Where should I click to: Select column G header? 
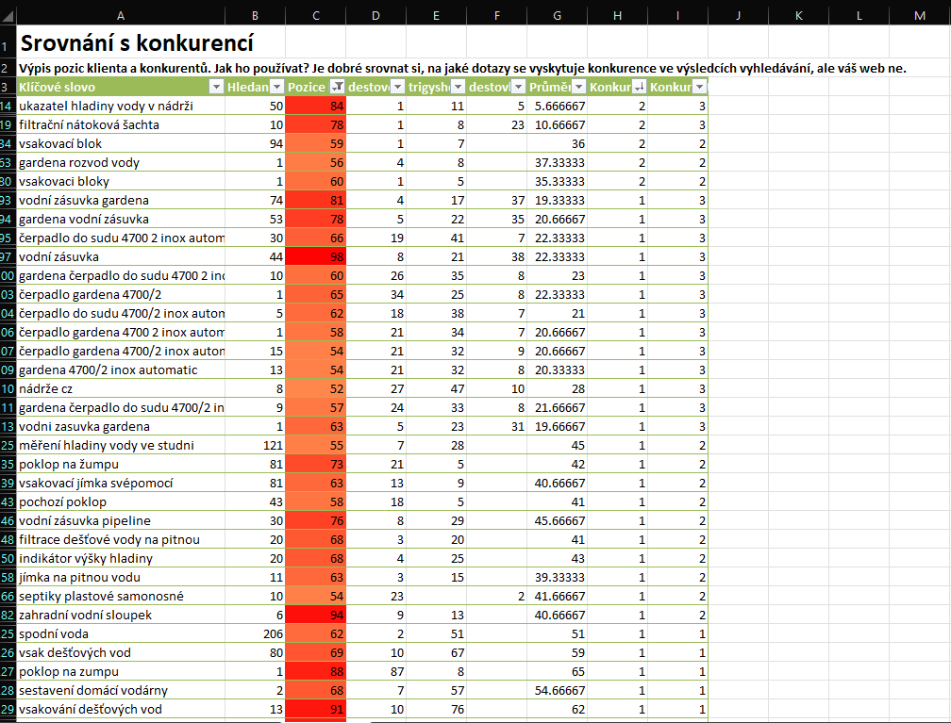(x=557, y=16)
